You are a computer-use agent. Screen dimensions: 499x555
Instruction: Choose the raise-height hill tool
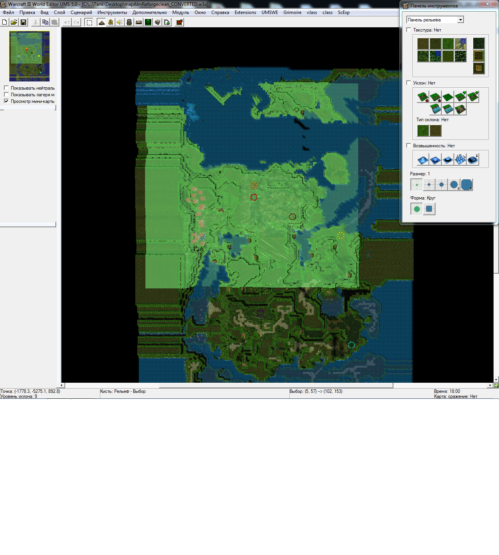pos(423,159)
